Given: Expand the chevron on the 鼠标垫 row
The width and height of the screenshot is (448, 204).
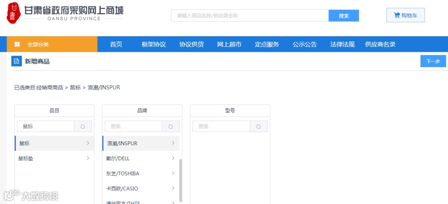Looking at the screenshot, I should 88,158.
